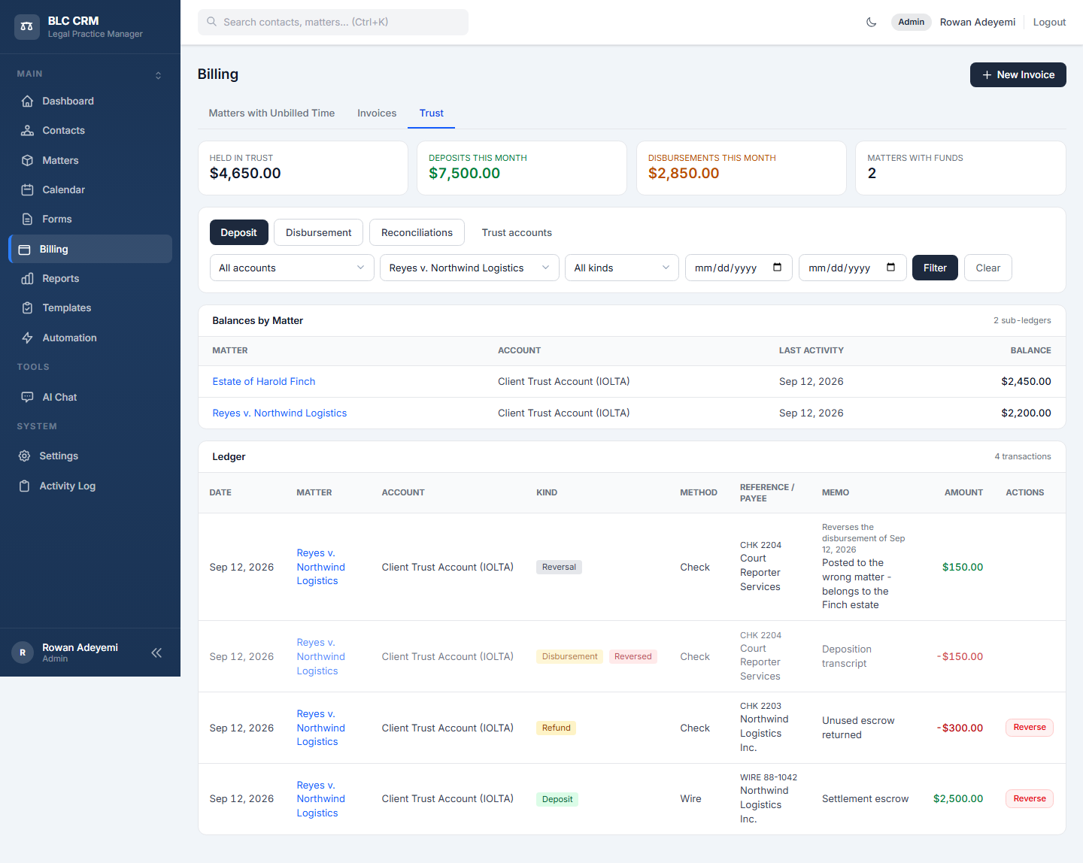Open Reyes v. Northwind Logistics in Balances table
The image size is (1083, 863).
click(279, 413)
